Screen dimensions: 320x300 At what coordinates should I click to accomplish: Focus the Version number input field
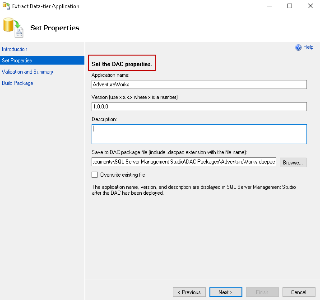[x=199, y=107]
